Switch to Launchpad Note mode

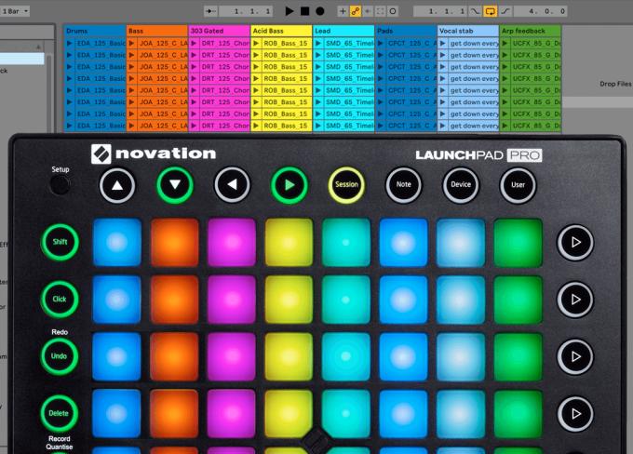[x=404, y=185]
